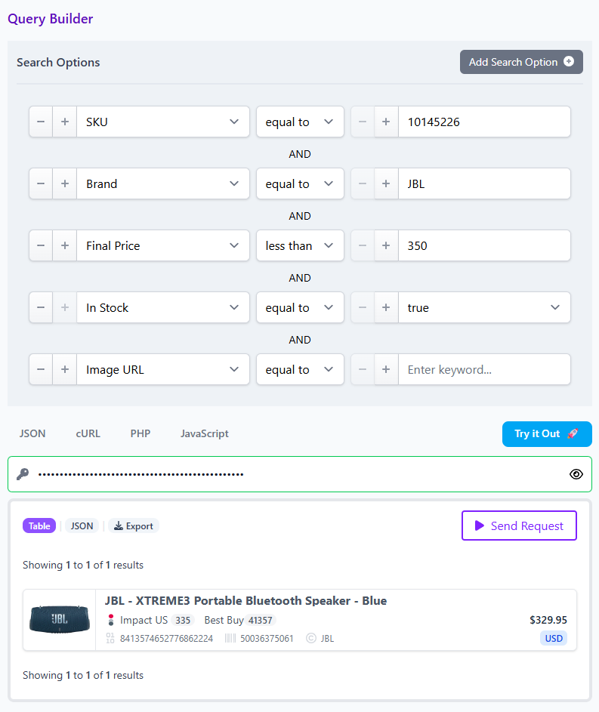Viewport: 599px width, 712px height.
Task: Remove the In Stock row with minus
Action: tap(41, 307)
